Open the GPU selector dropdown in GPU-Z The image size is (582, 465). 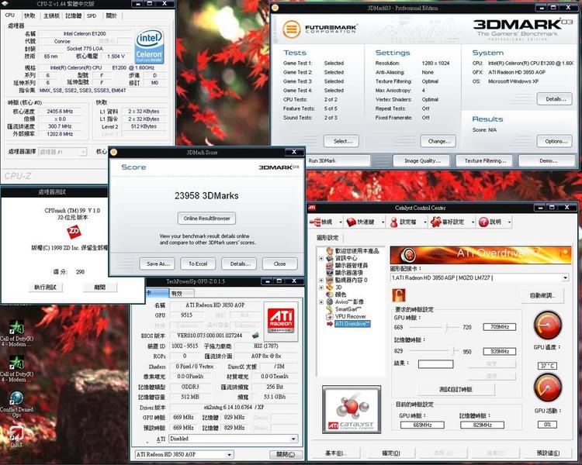[x=230, y=455]
